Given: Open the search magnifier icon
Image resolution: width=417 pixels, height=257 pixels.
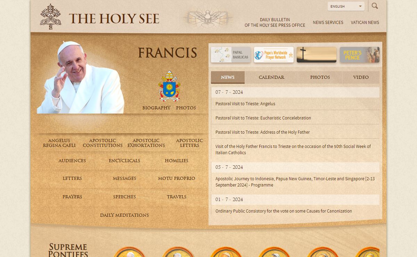Looking at the screenshot, I should [x=375, y=6].
